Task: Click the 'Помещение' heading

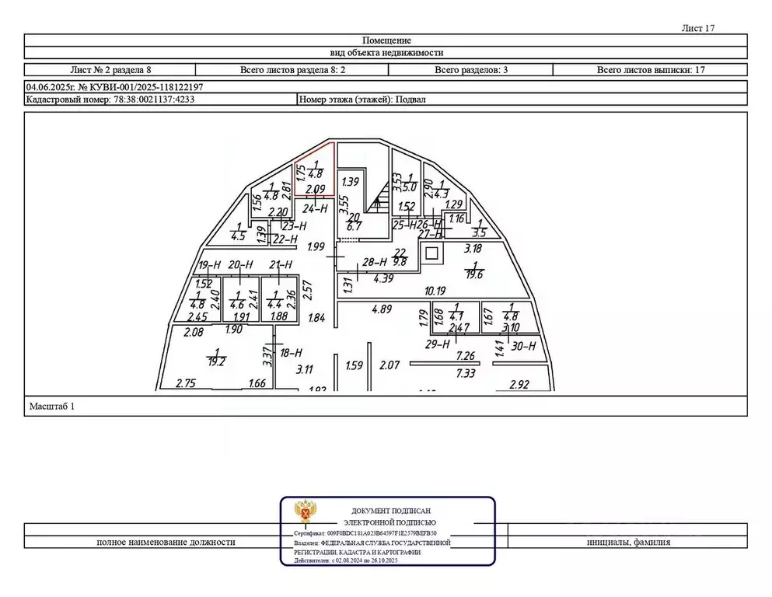Action: coord(386,40)
